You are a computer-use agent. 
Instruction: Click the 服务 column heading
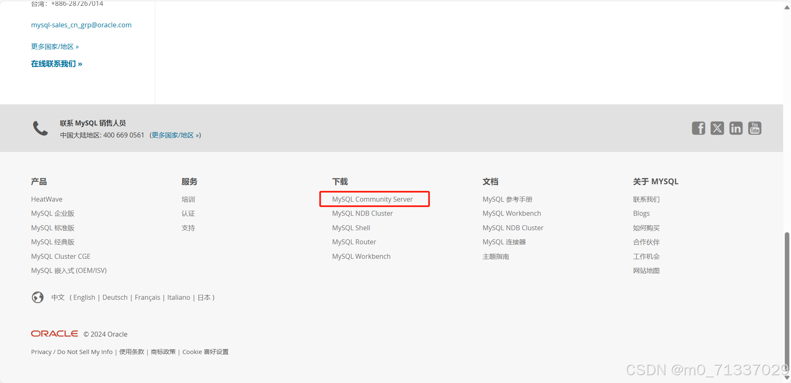coord(189,181)
